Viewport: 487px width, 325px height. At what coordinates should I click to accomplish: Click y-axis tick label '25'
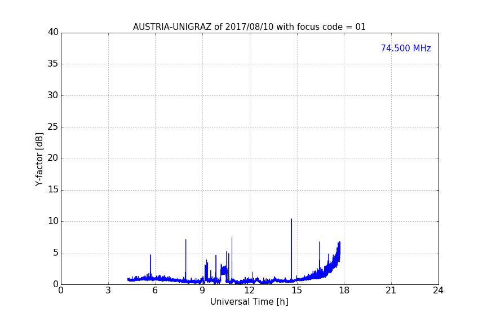[x=53, y=126]
